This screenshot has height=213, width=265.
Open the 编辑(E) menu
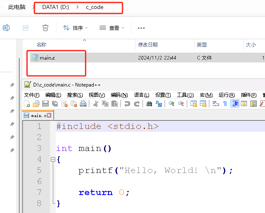(53, 95)
